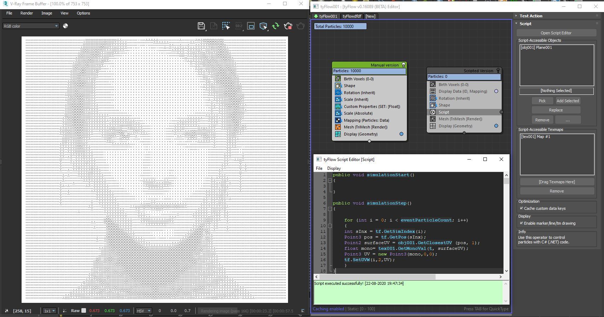Click the greyed teapot render icon
This screenshot has height=317, width=604.
pyautogui.click(x=300, y=26)
